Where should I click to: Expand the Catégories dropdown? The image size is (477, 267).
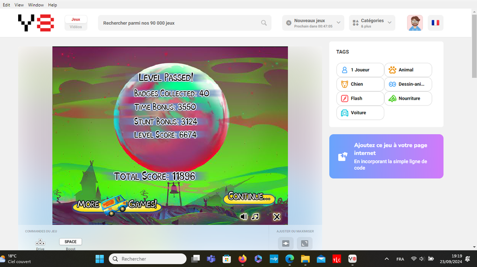(x=372, y=23)
